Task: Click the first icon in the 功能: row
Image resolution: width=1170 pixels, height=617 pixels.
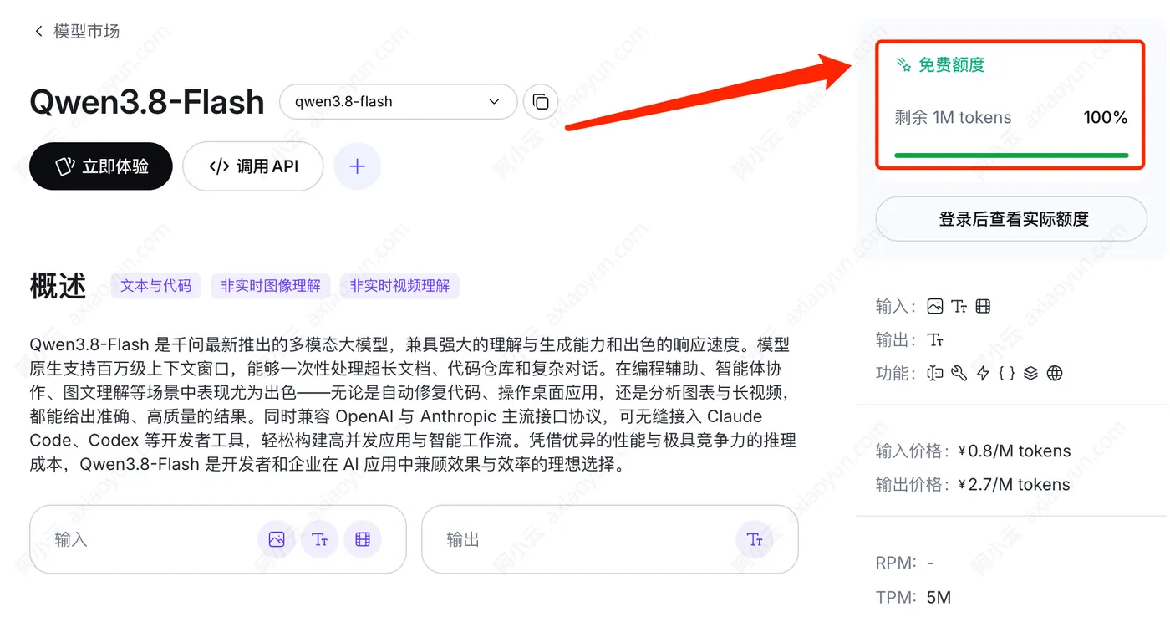Action: point(935,374)
